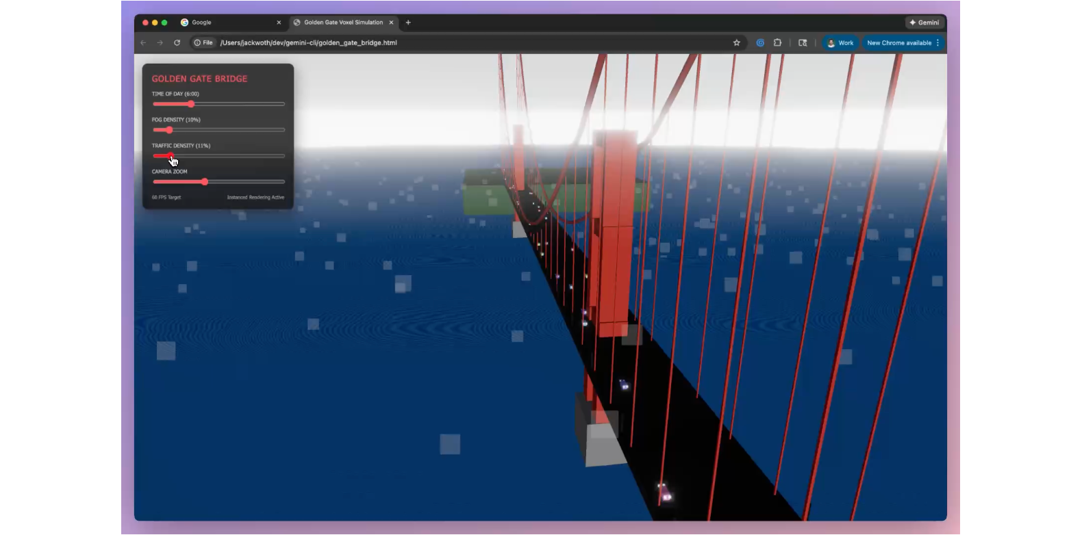The width and height of the screenshot is (1082, 535).
Task: Click the Camera Zoom slider handle
Action: [x=204, y=182]
